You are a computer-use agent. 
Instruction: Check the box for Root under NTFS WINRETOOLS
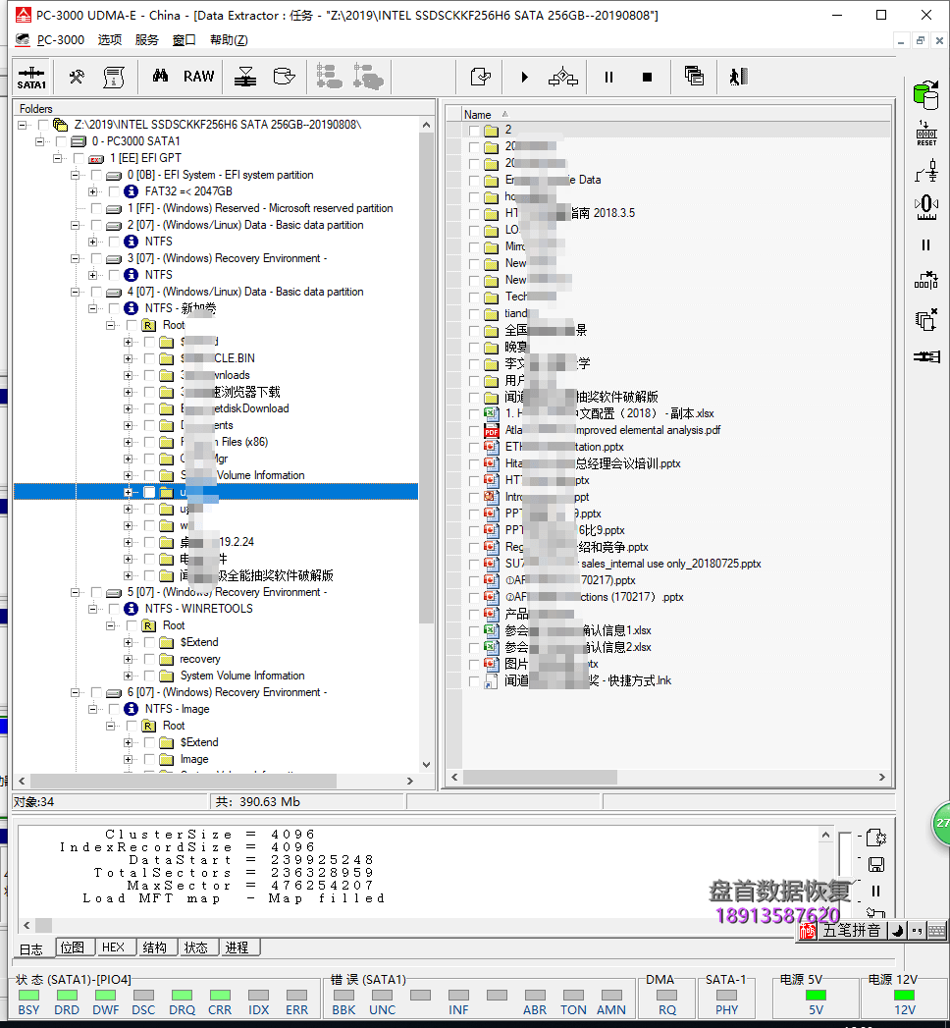pyautogui.click(x=132, y=626)
